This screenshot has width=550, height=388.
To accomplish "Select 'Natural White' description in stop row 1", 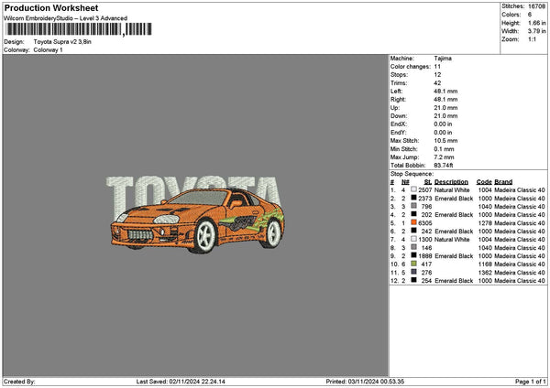I will 452,190.
